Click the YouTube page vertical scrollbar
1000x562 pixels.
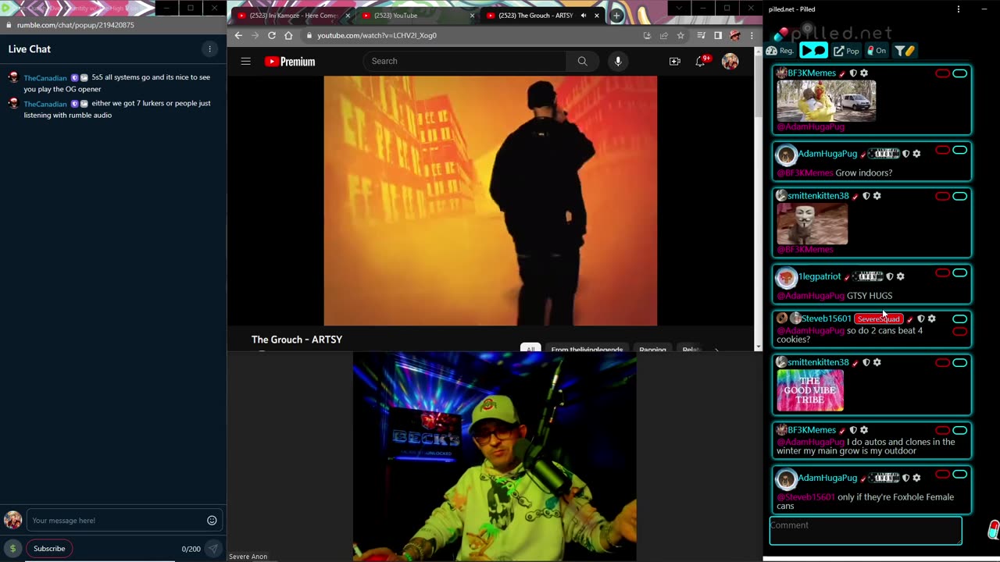click(758, 86)
